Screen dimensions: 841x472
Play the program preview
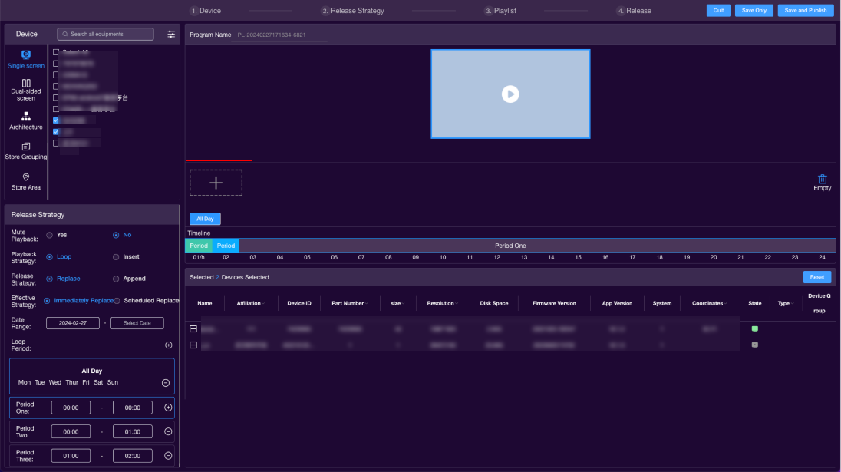point(510,94)
